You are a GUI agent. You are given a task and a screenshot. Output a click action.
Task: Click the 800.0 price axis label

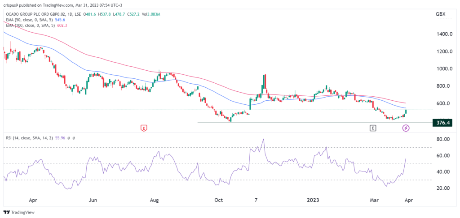click(x=443, y=86)
